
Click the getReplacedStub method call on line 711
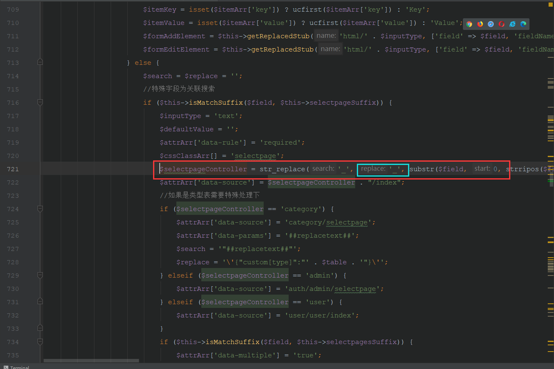[x=278, y=36]
